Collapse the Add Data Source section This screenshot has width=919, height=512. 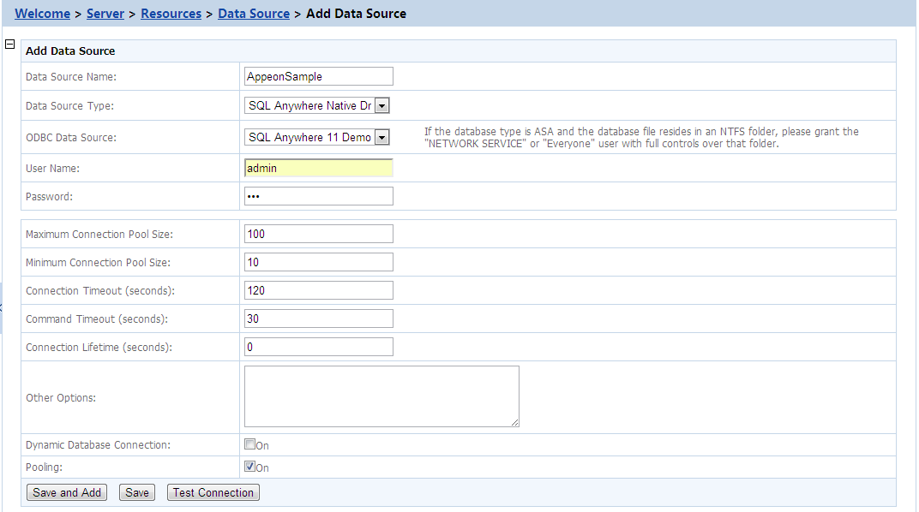10,45
